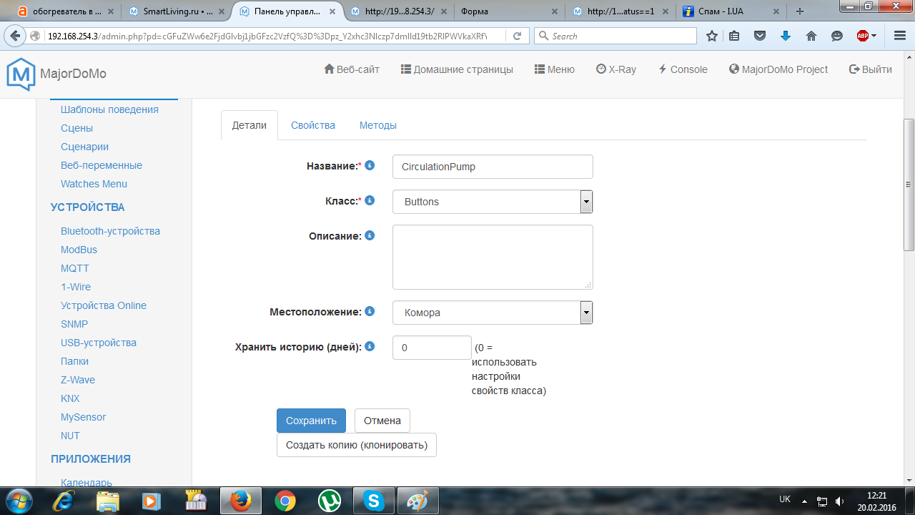Switch to the Свойства tab
Screen dimensions: 915x515
tap(313, 125)
